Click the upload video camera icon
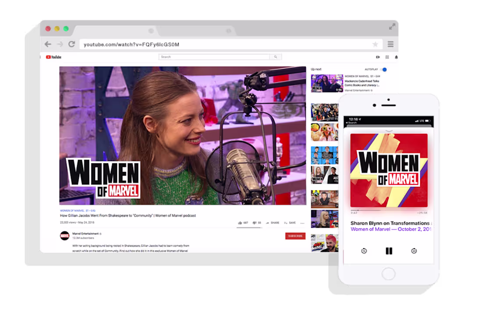This screenshot has width=482, height=321. [x=378, y=57]
